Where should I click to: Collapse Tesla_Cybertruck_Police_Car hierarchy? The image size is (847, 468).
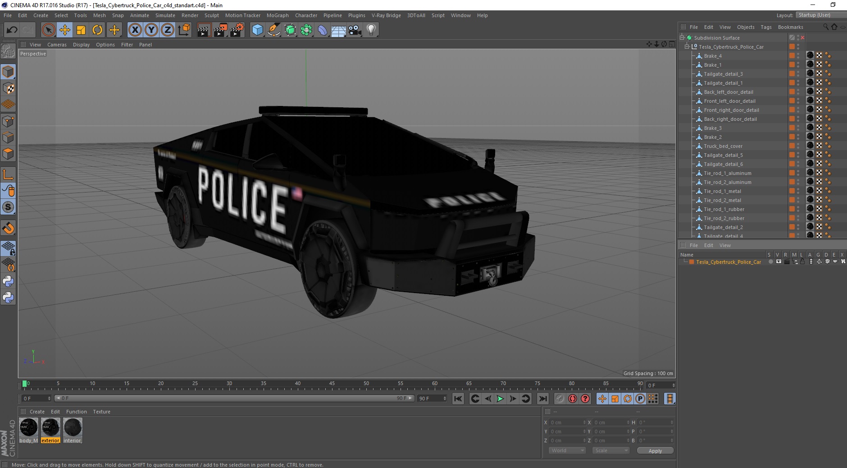(687, 47)
